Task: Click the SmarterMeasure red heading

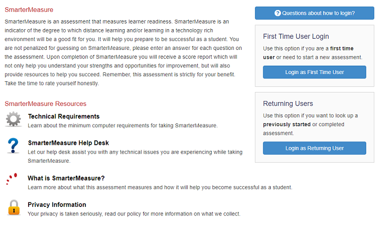Action: pos(29,10)
